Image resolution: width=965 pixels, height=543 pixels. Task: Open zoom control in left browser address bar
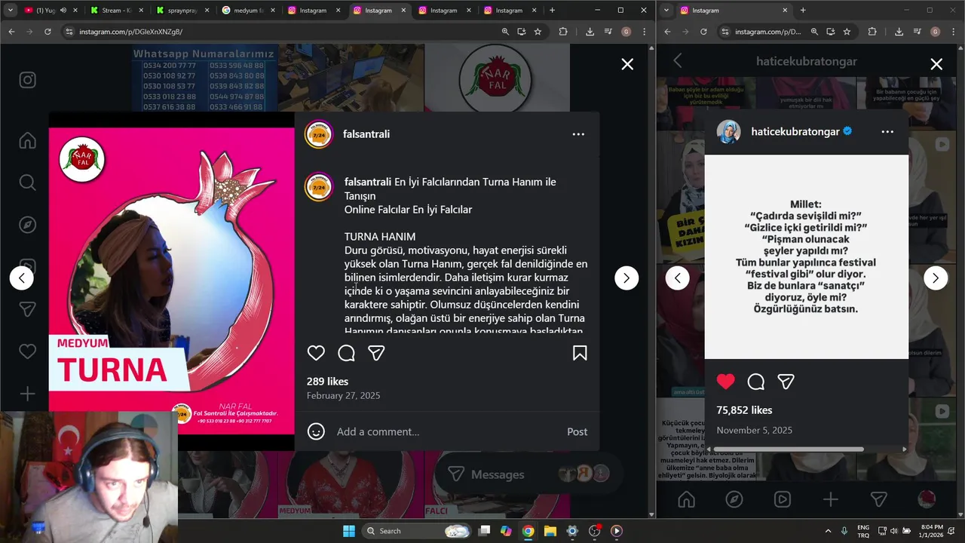(505, 32)
